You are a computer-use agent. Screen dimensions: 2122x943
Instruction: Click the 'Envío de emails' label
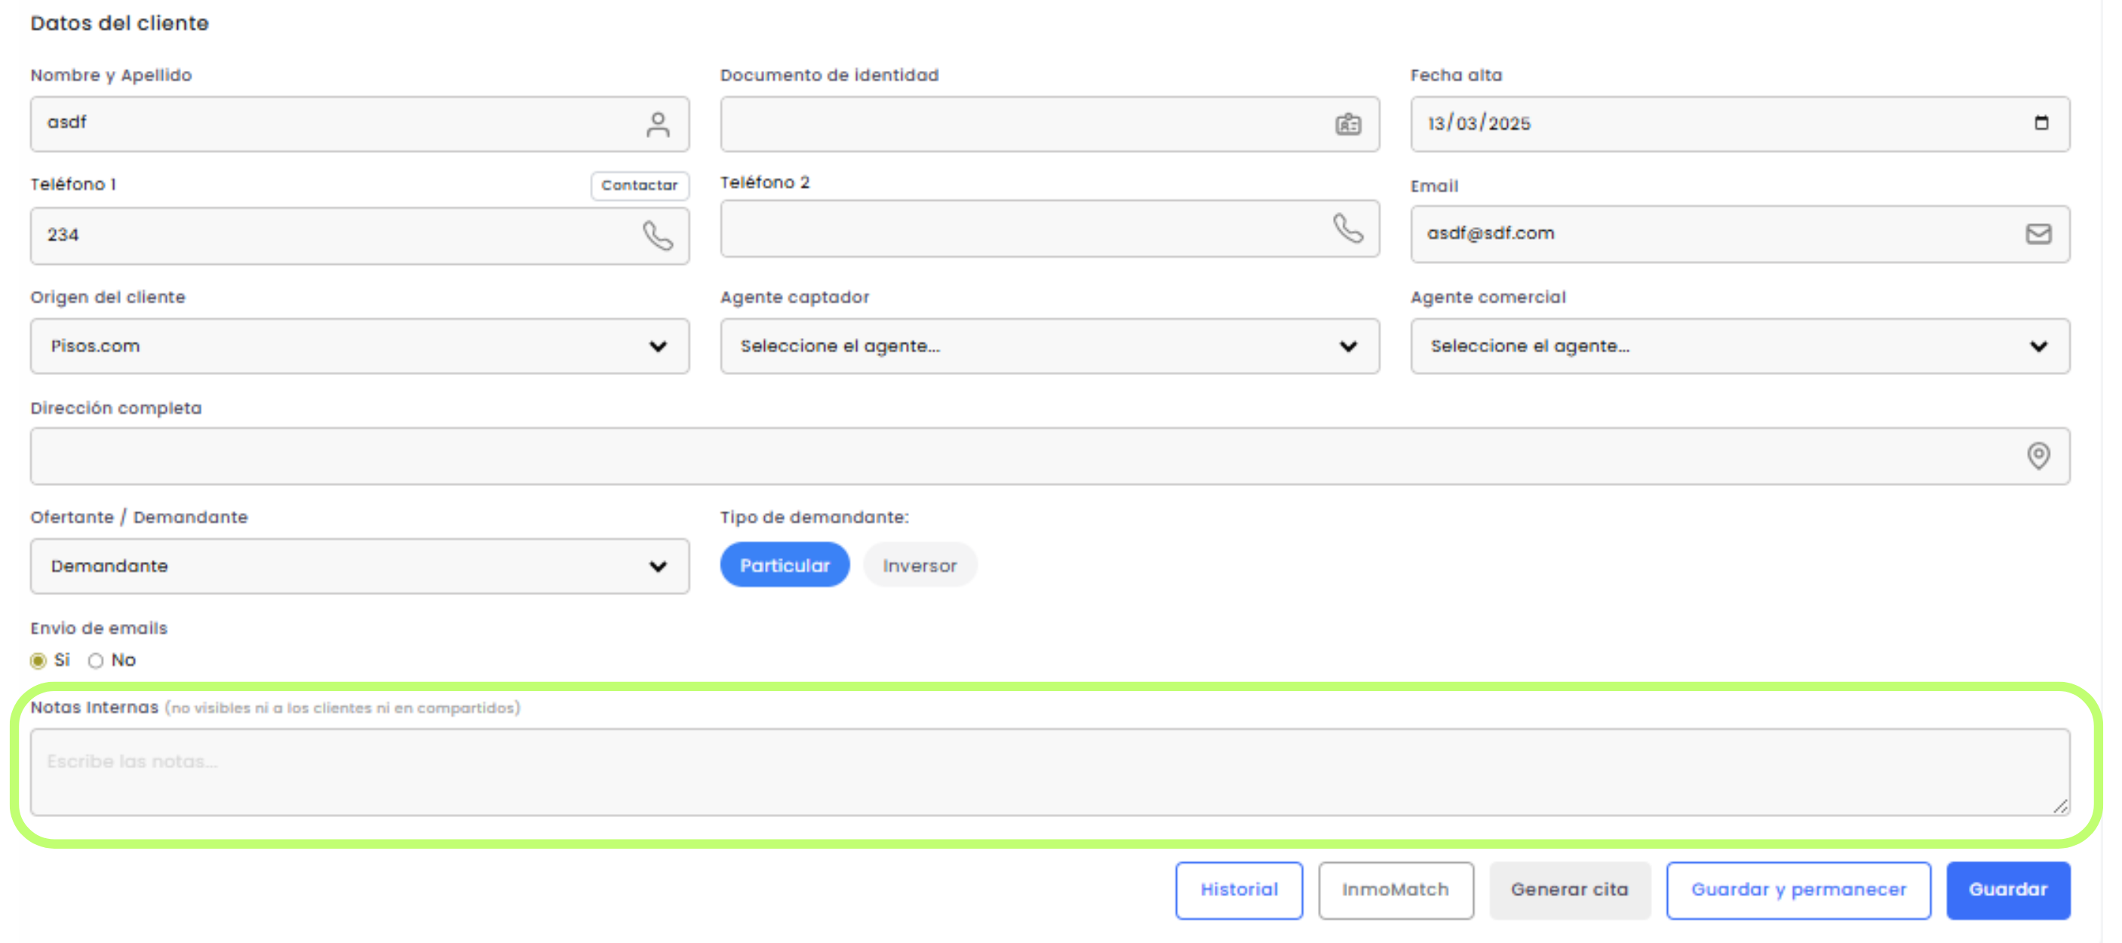99,628
